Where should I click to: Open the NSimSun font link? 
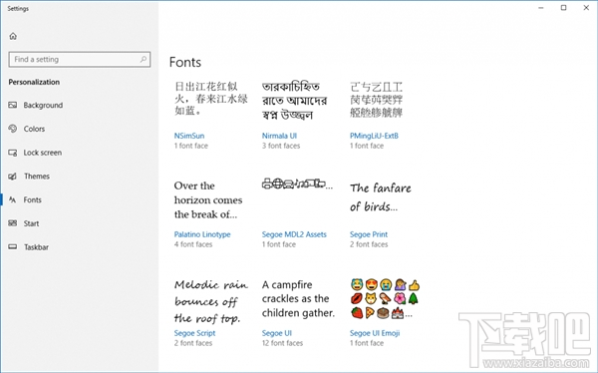pos(189,136)
